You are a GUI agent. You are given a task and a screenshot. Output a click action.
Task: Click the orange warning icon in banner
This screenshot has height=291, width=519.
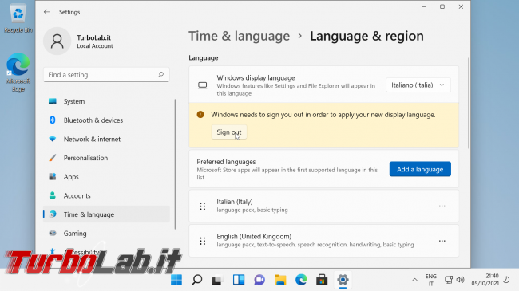(x=200, y=115)
